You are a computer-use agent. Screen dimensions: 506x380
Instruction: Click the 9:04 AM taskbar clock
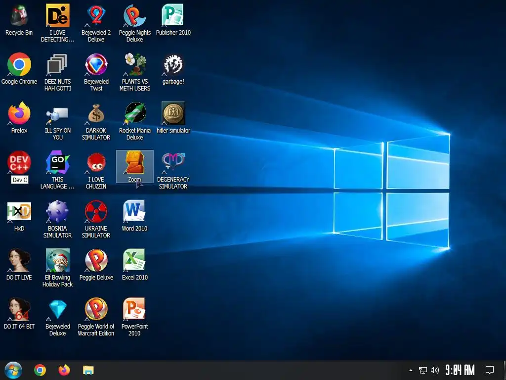tap(460, 370)
